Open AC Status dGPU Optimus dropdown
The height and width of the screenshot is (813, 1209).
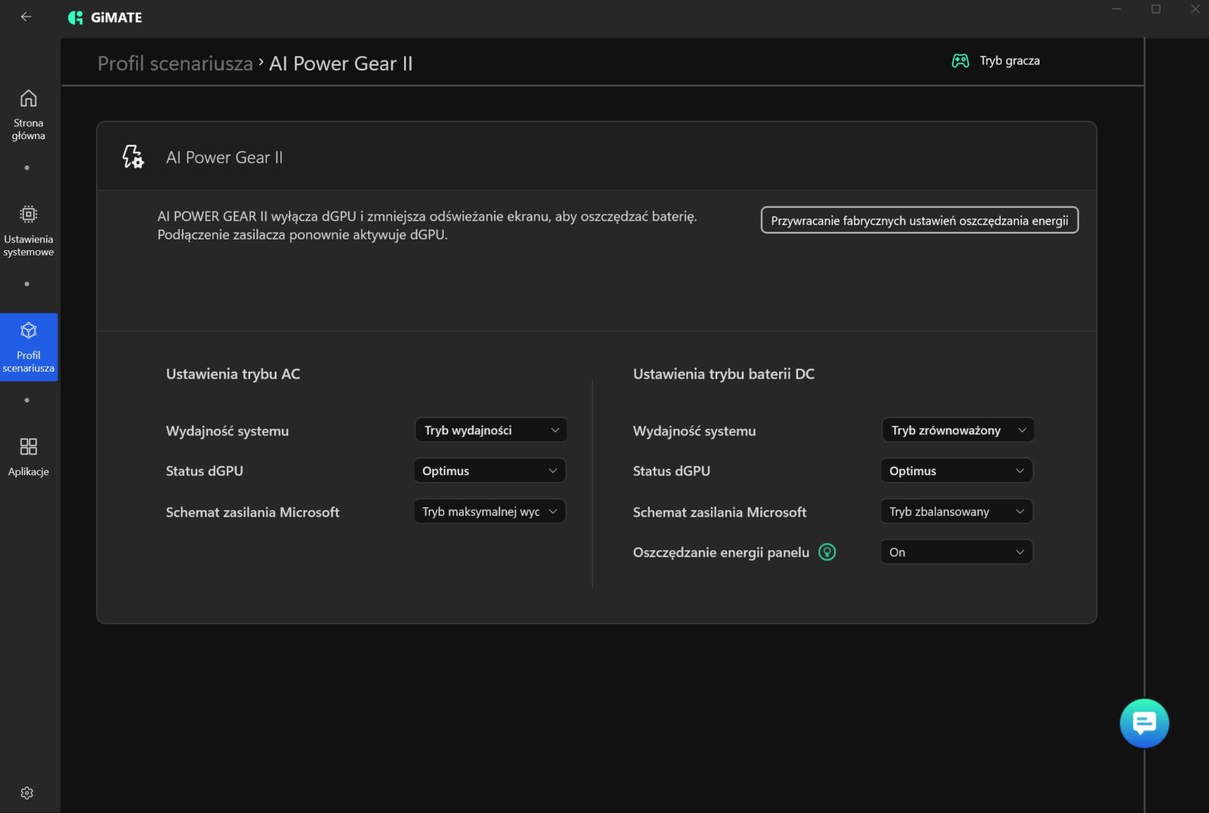point(489,471)
